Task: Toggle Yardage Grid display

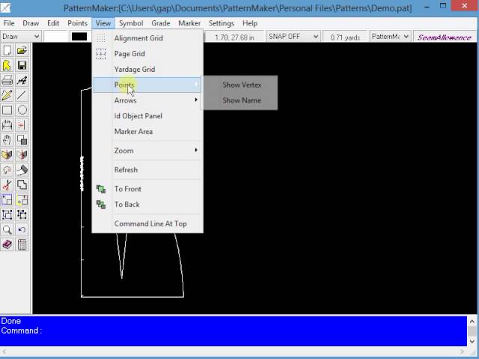Action: (147, 70)
